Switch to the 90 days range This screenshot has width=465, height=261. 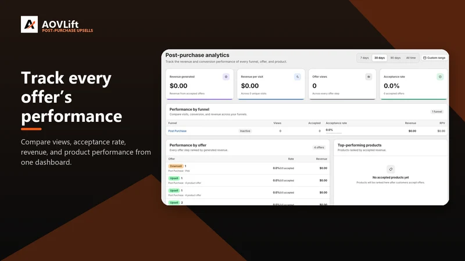(395, 58)
